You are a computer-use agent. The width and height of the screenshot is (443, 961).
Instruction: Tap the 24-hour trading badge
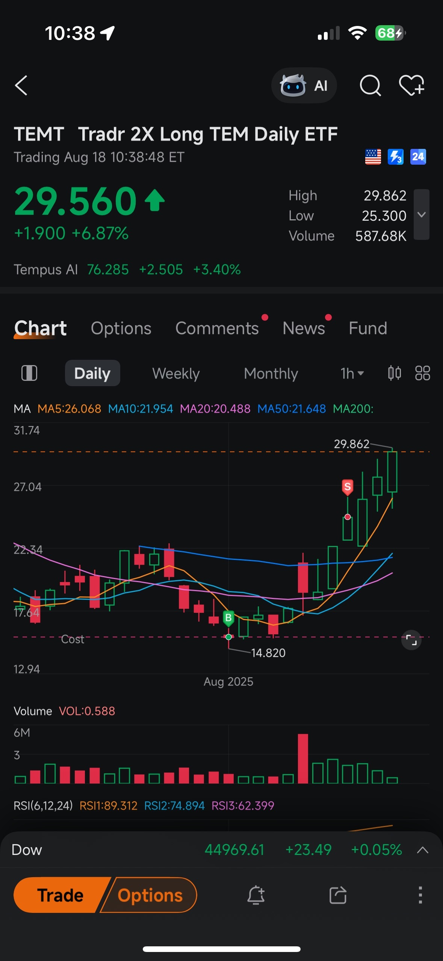point(418,157)
